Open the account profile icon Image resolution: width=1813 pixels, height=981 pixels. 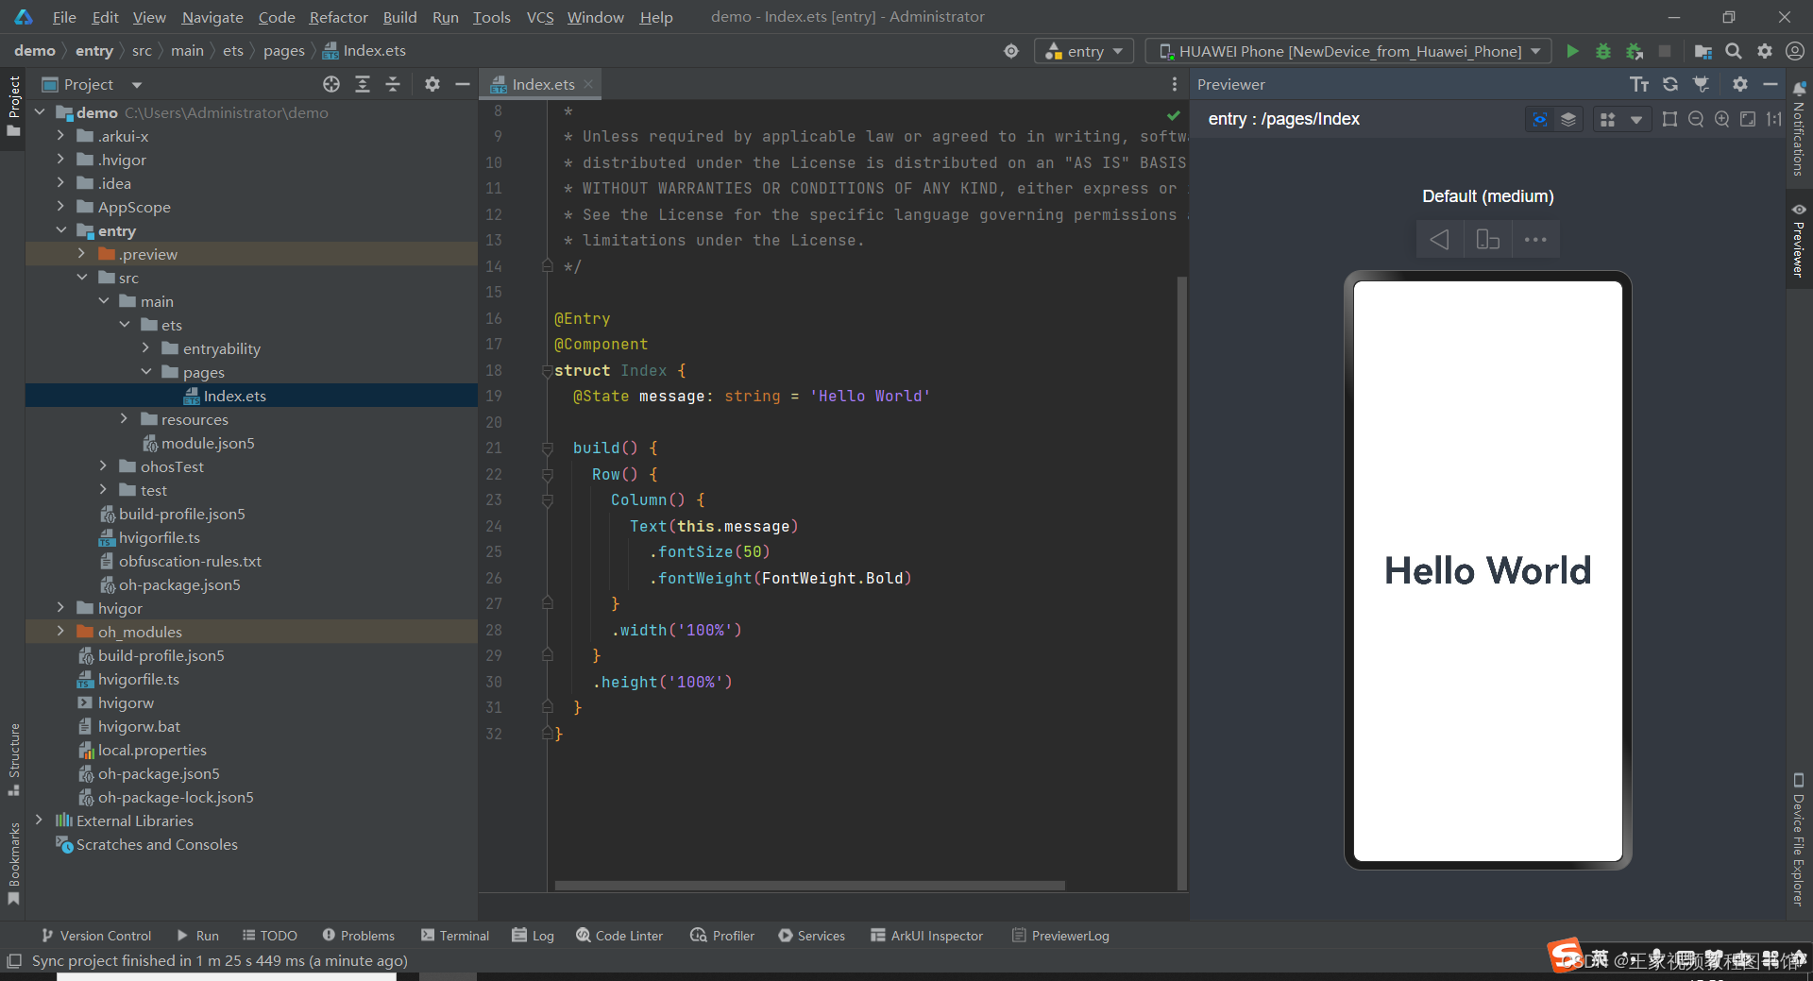coord(1795,51)
